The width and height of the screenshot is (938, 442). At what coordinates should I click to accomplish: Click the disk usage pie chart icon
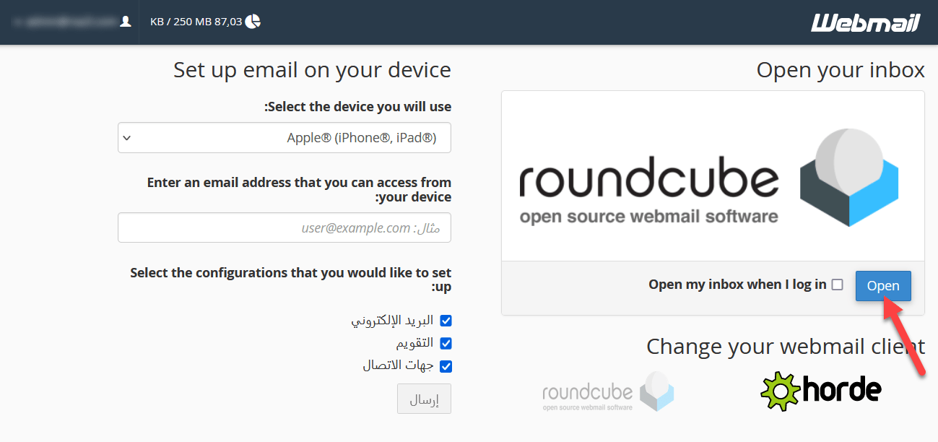click(x=253, y=22)
